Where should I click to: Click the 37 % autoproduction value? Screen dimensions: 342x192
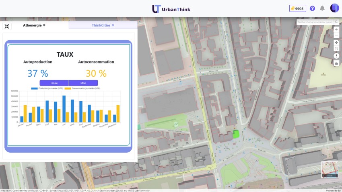[38, 74]
